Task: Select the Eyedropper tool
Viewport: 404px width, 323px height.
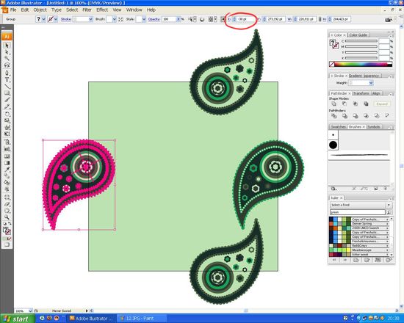Action: [7, 170]
